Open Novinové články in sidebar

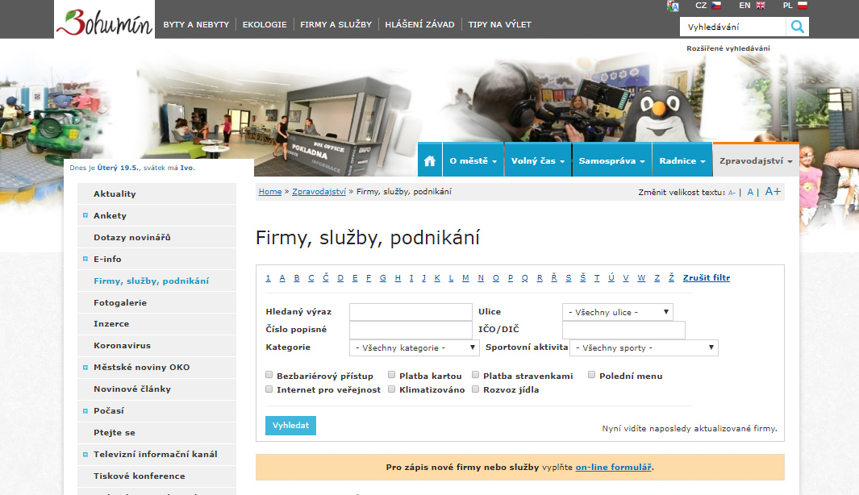[156, 389]
